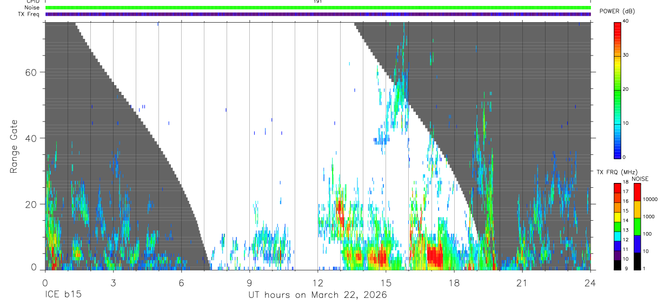664x306 pixels.
Task: Click the POWER (dB) rainbow color scale
Action: click(x=617, y=90)
